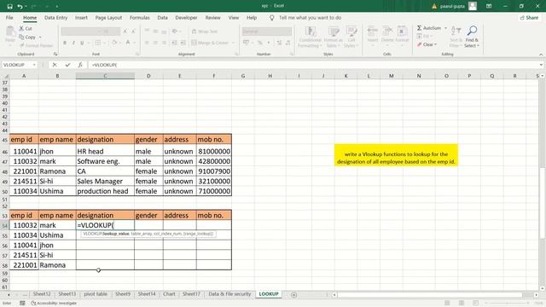The height and width of the screenshot is (307, 546).
Task: Click the Chart sheet tab
Action: point(169,294)
